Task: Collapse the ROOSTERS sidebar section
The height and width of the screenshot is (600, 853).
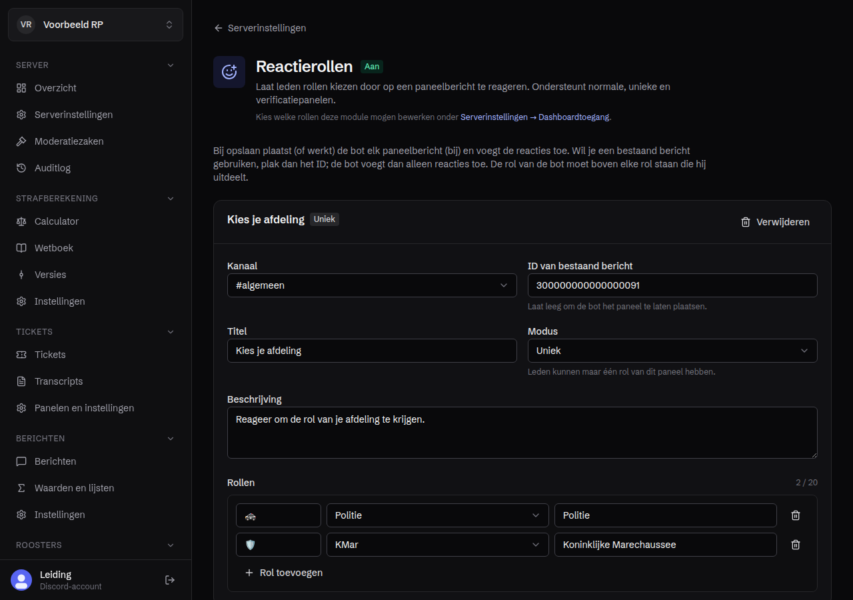Action: 171,545
